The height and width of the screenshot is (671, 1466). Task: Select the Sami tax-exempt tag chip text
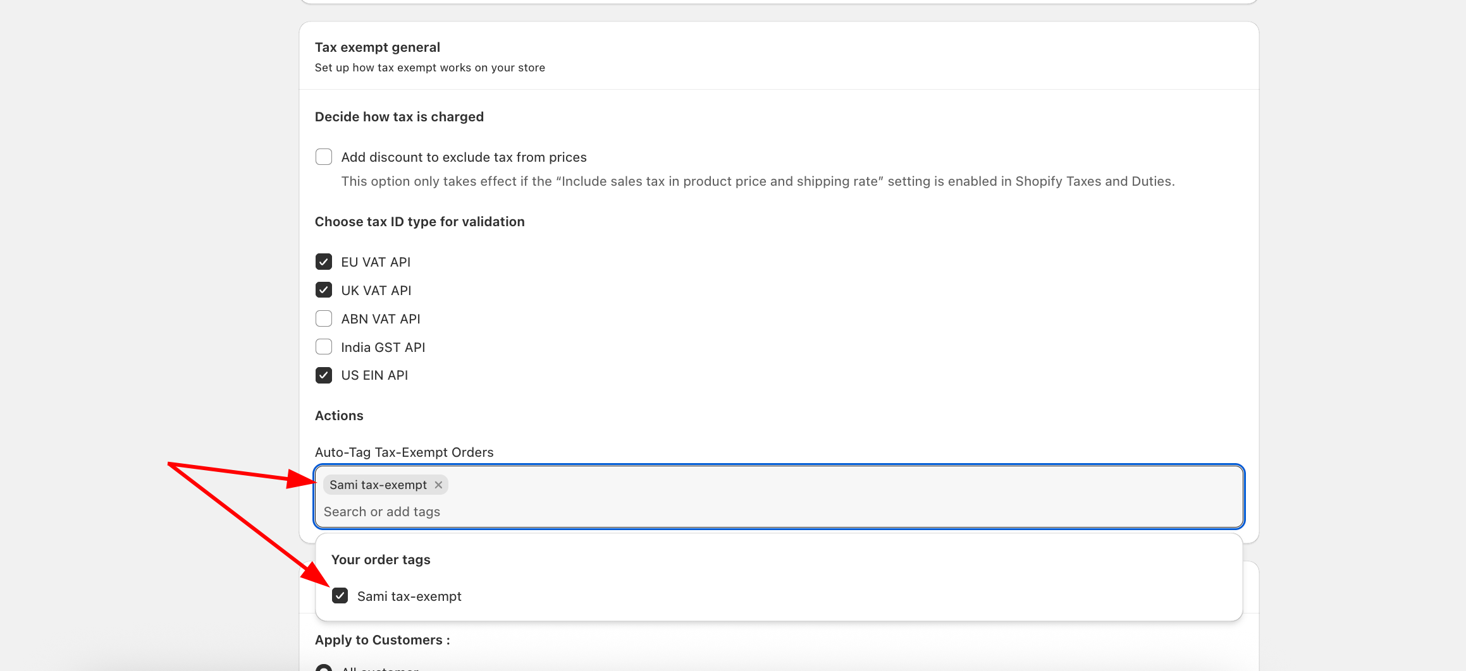pos(378,485)
